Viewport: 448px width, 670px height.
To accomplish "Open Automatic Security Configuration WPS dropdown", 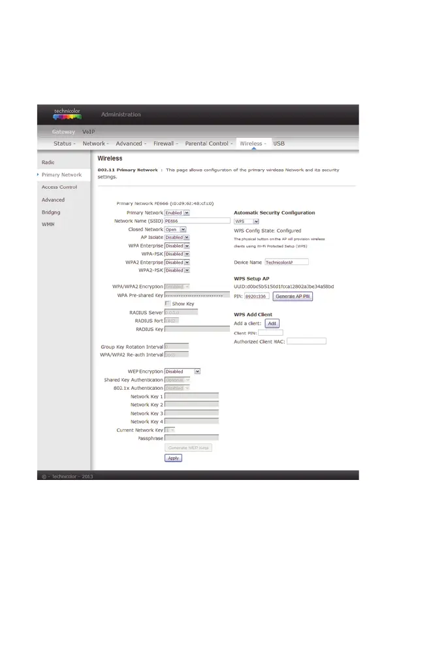I will coord(246,221).
